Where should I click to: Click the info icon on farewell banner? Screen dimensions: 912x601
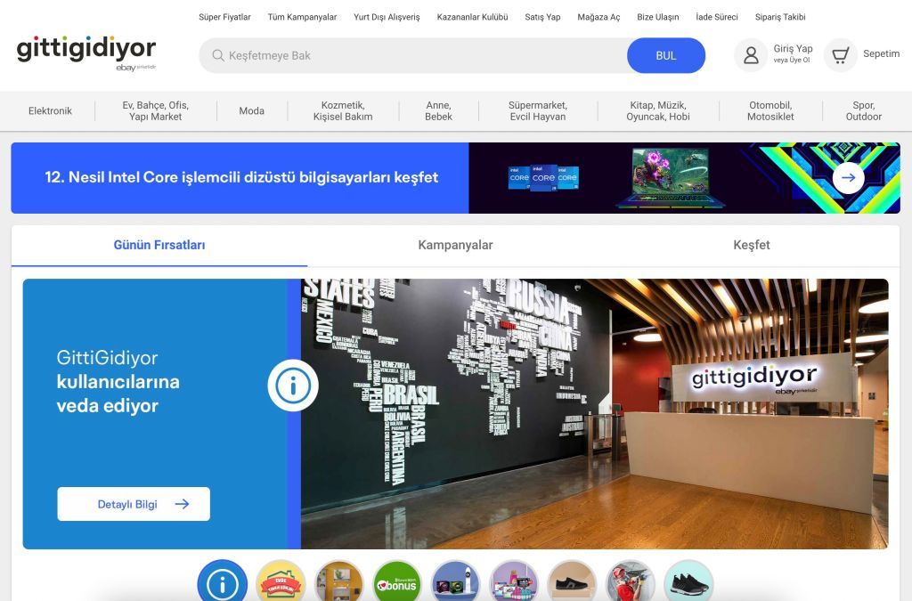point(292,386)
